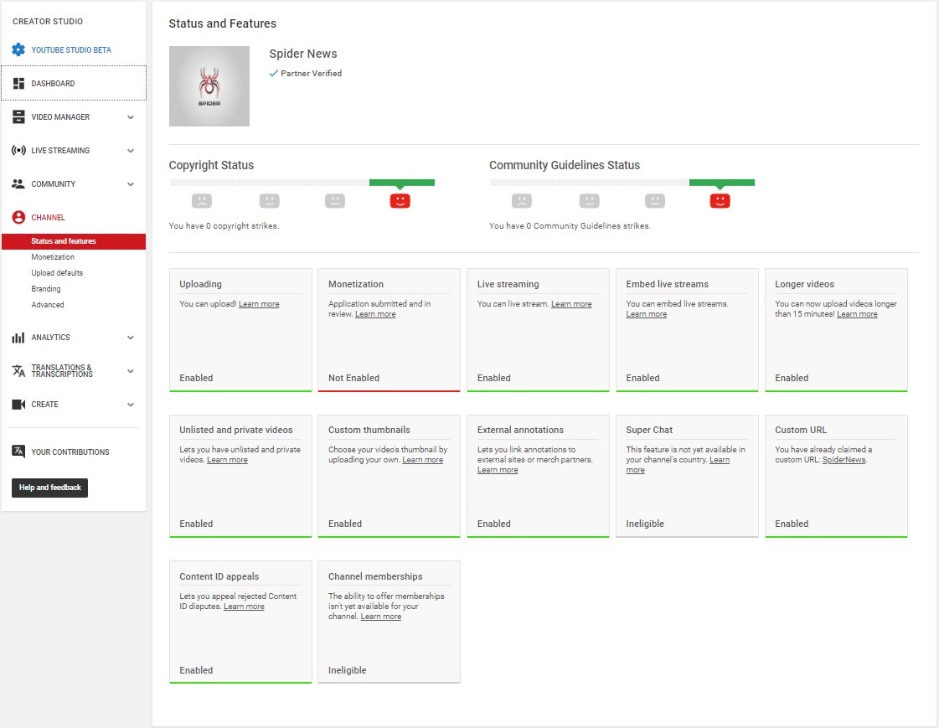Expand the Analytics chevron
Viewport: 939px width, 728px height.
point(131,338)
